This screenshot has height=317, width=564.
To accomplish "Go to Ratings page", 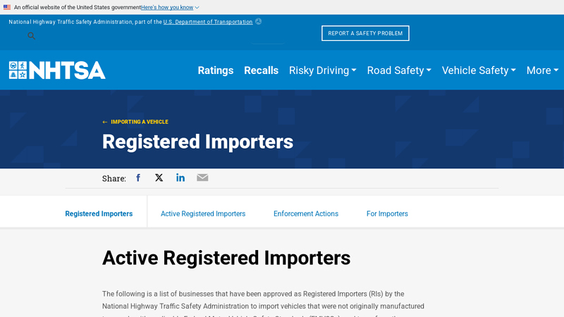I will pos(216,70).
